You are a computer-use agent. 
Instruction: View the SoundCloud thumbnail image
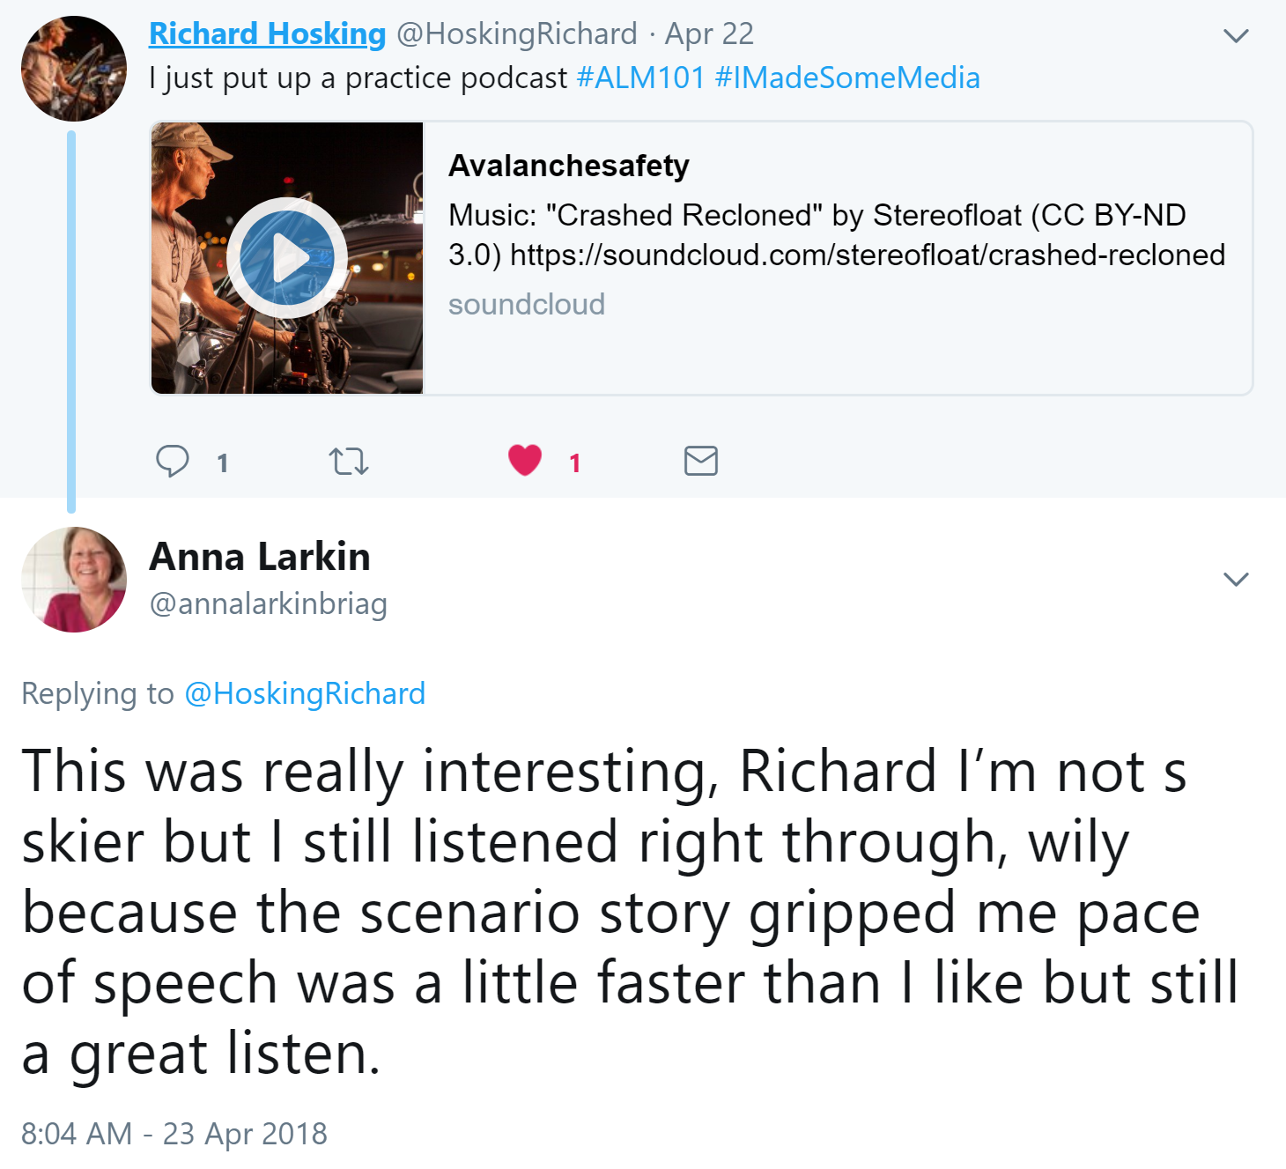click(x=287, y=255)
